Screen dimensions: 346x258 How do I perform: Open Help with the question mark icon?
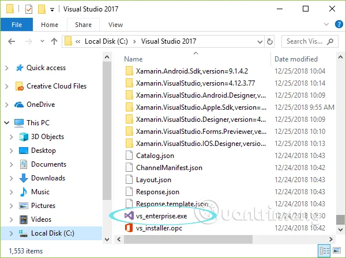click(x=339, y=24)
